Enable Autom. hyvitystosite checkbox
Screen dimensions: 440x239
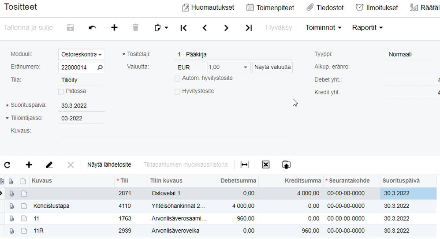pos(177,78)
